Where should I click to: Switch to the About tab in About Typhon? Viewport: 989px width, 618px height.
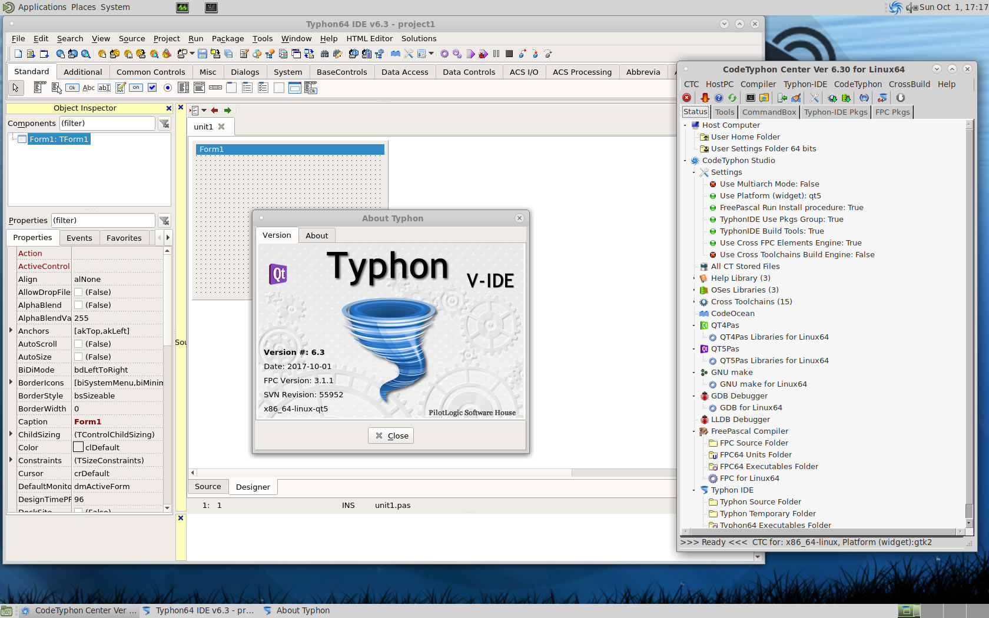point(317,235)
